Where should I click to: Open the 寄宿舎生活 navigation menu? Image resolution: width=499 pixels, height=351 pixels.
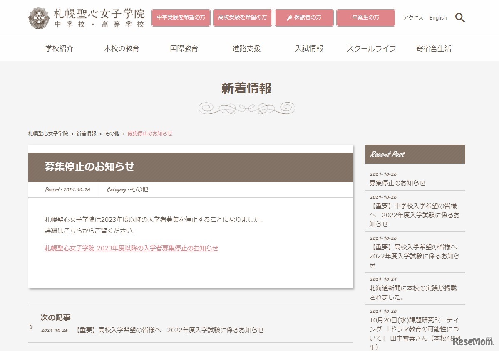[x=433, y=48]
